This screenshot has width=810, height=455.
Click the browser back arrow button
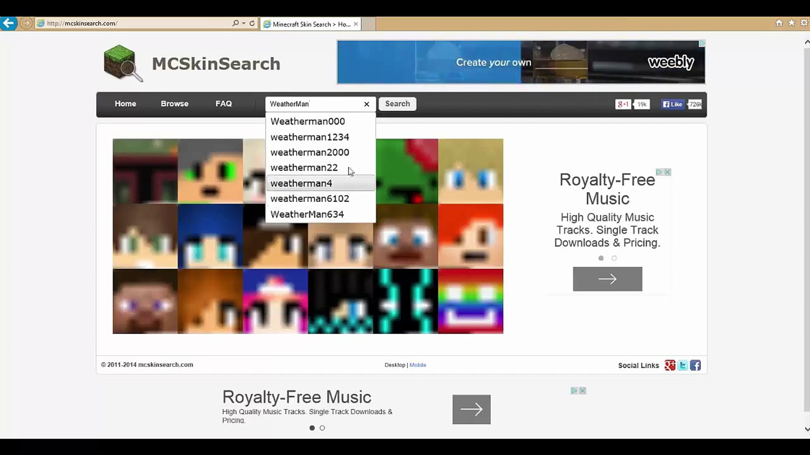[x=8, y=23]
